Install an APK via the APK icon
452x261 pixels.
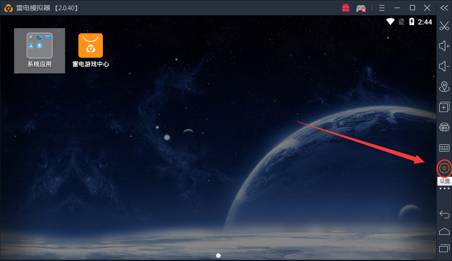tap(444, 127)
